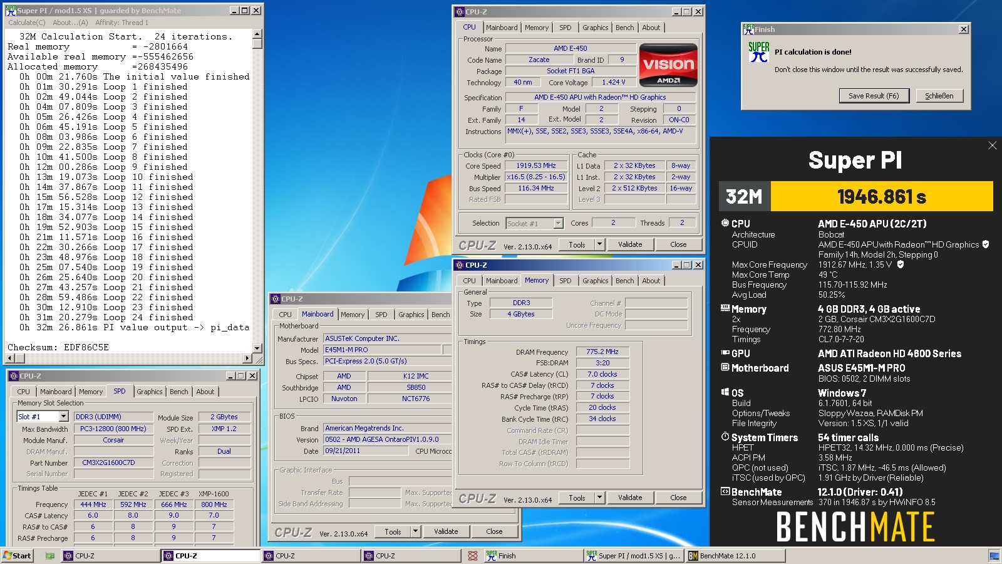The height and width of the screenshot is (564, 1002).
Task: Open the Socket #1 selection dropdown
Action: click(558, 223)
